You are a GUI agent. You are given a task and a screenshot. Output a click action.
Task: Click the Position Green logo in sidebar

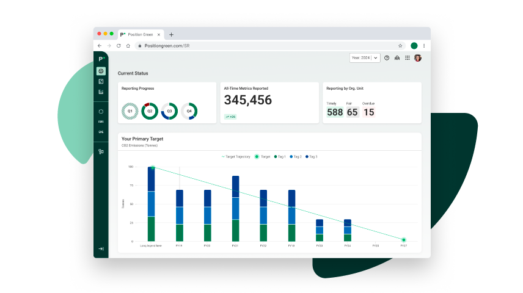101,58
